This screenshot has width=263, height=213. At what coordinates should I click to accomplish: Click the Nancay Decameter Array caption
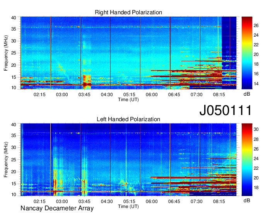click(x=57, y=208)
